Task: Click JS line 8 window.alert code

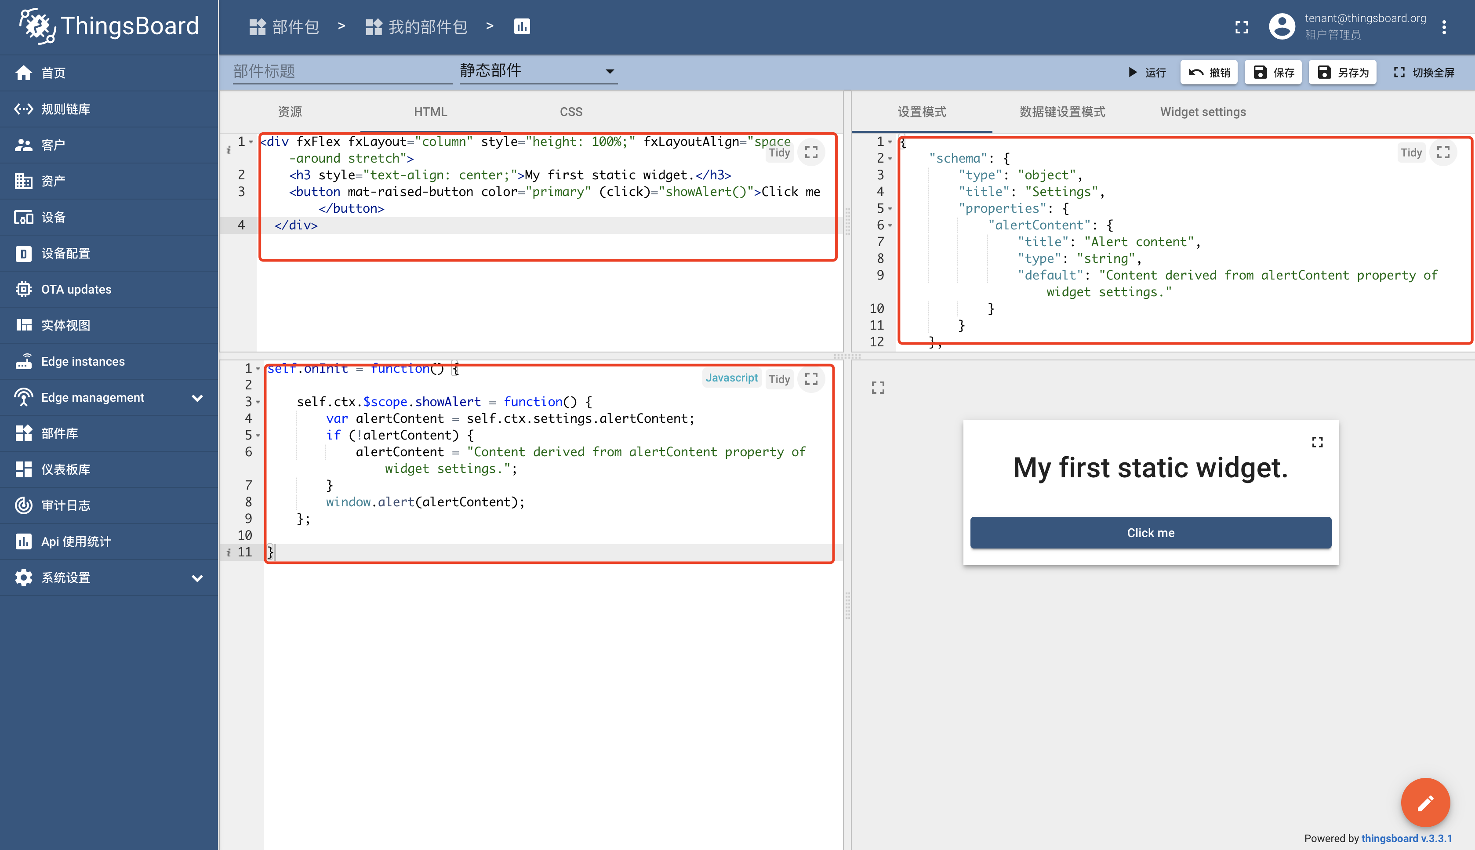Action: pyautogui.click(x=425, y=502)
